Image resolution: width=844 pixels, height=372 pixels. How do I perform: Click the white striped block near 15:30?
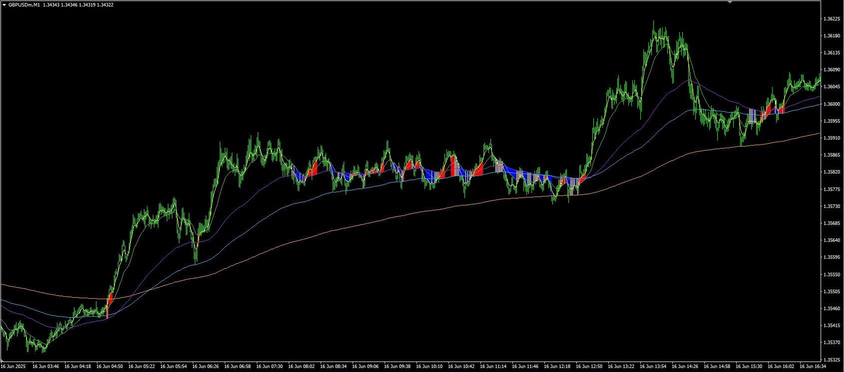point(753,116)
